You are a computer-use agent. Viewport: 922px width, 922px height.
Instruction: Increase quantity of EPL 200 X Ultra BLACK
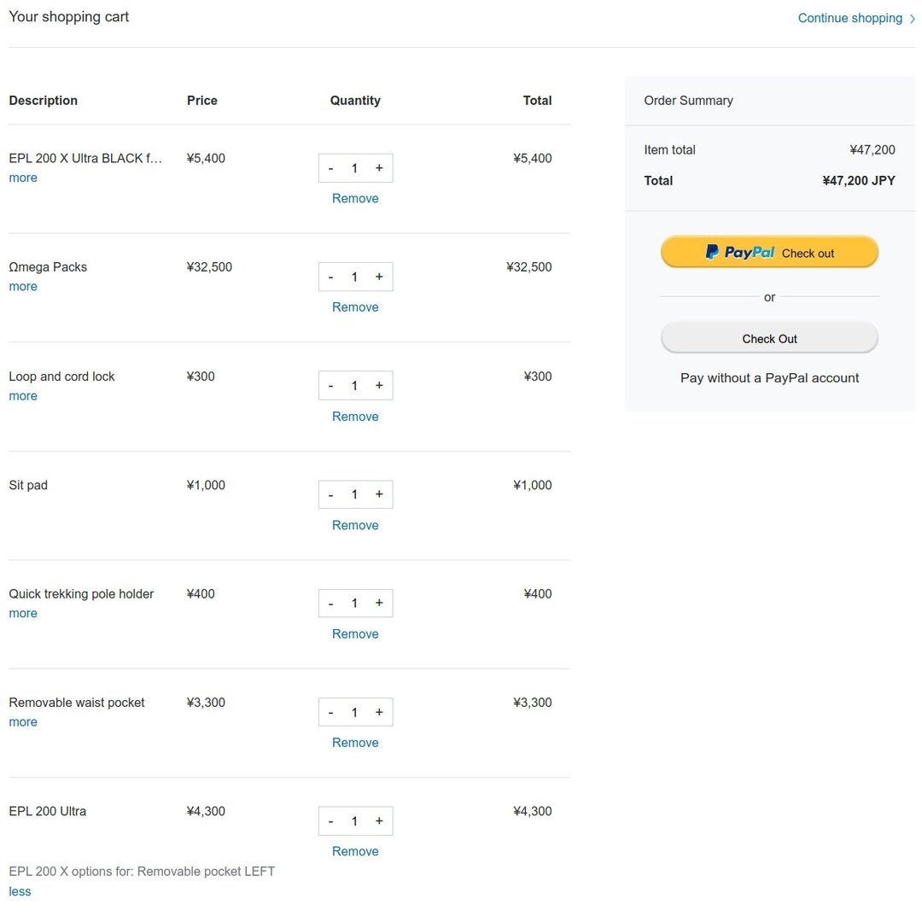point(379,168)
